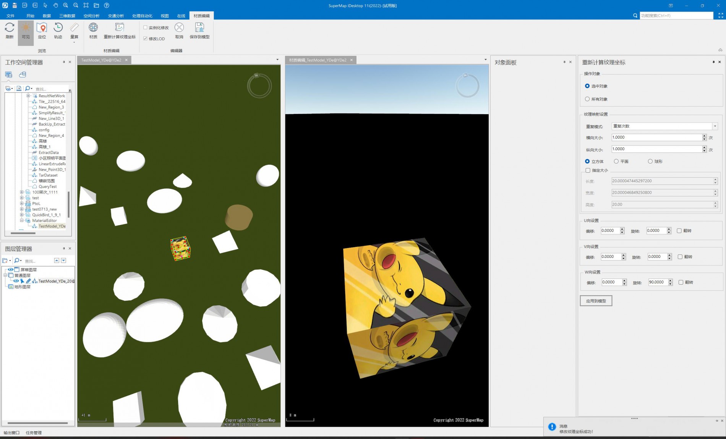Screen dimensions: 726x439
Task: Select the pan hand tool in quick toolbar
Action: (x=55, y=5)
